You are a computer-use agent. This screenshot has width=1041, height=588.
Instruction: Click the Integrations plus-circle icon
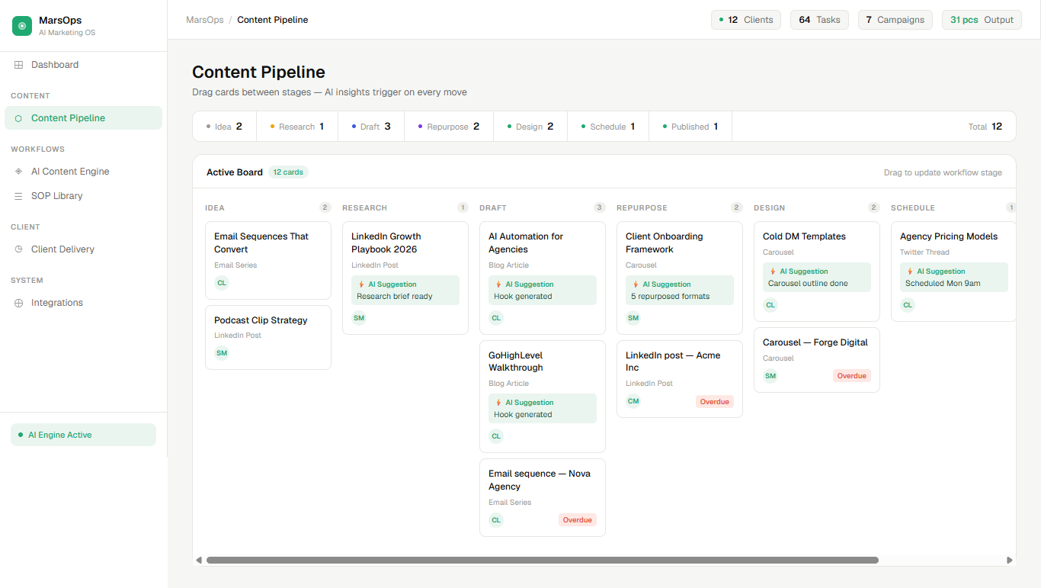click(19, 303)
